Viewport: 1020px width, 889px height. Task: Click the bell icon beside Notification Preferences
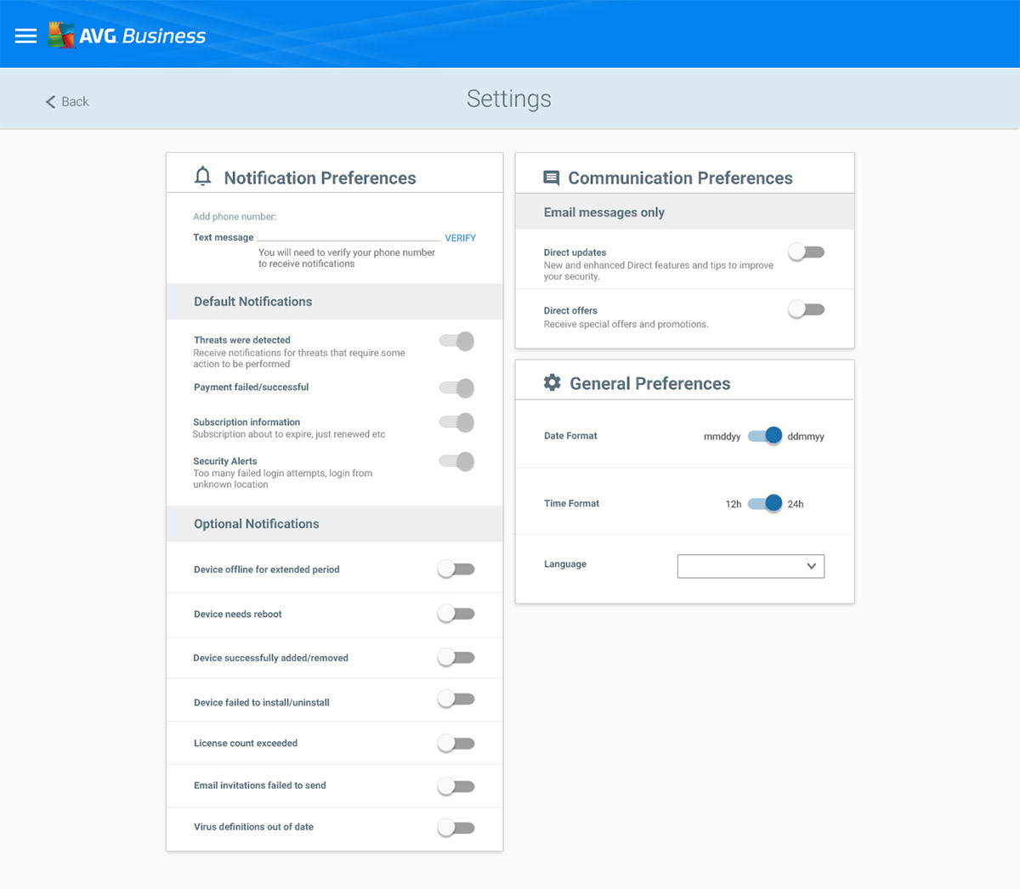pyautogui.click(x=202, y=176)
